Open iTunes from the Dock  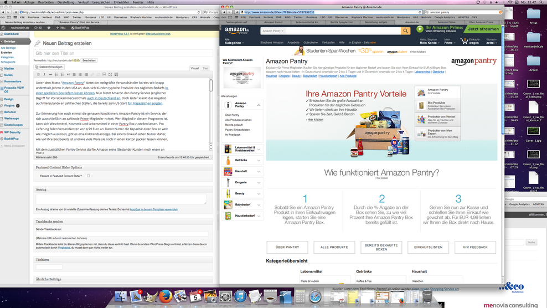[240, 296]
